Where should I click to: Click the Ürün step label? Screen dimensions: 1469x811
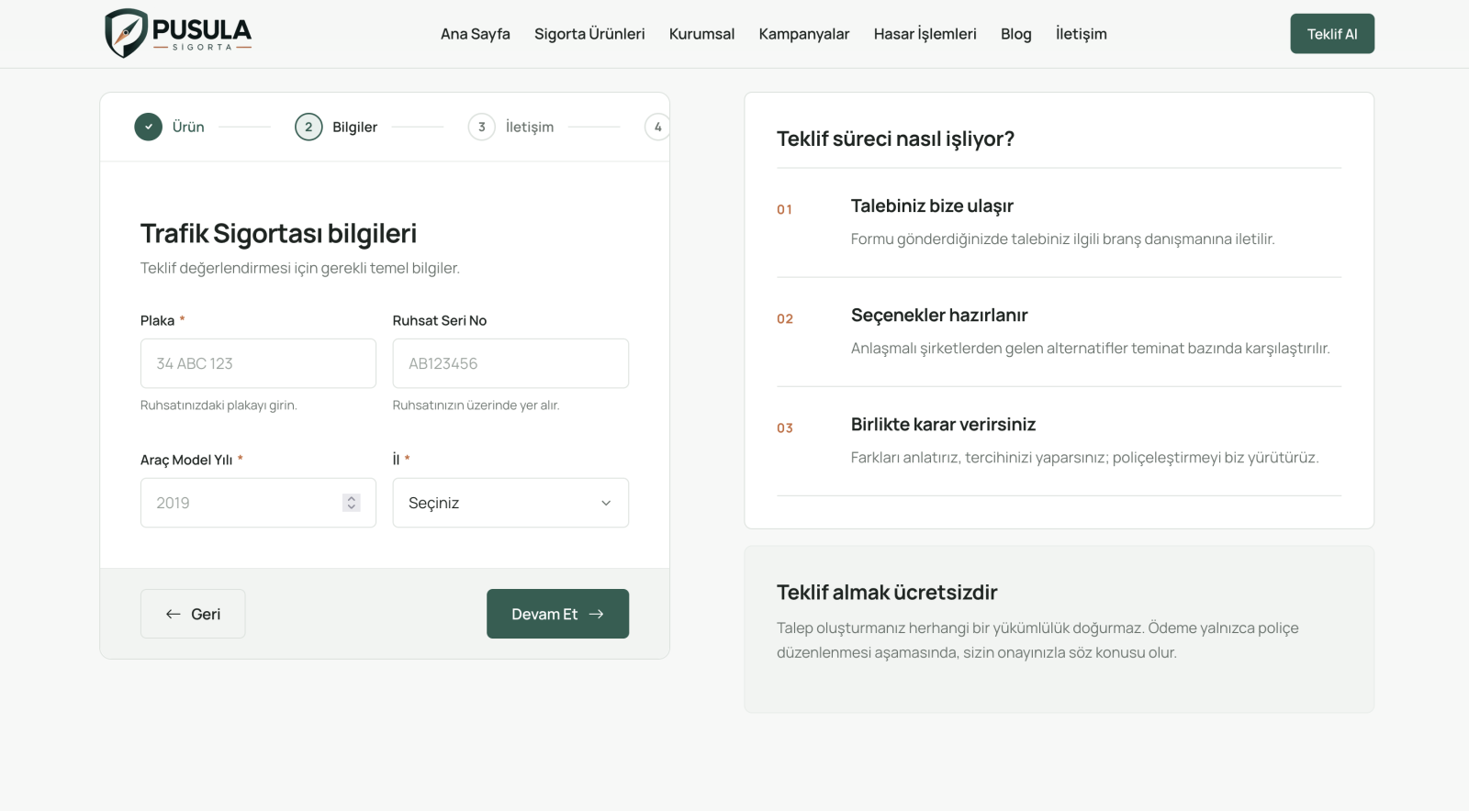pos(188,127)
